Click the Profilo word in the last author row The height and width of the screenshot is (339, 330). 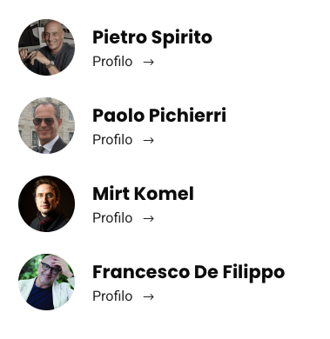pos(112,296)
